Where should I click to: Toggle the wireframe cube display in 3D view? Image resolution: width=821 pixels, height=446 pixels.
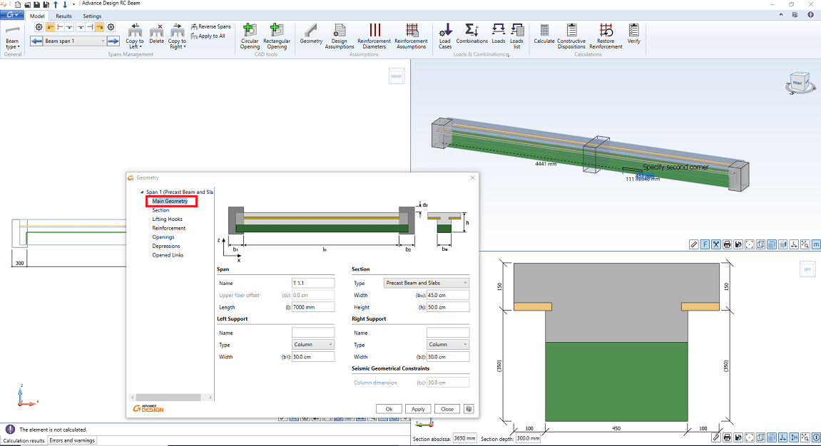point(761,244)
